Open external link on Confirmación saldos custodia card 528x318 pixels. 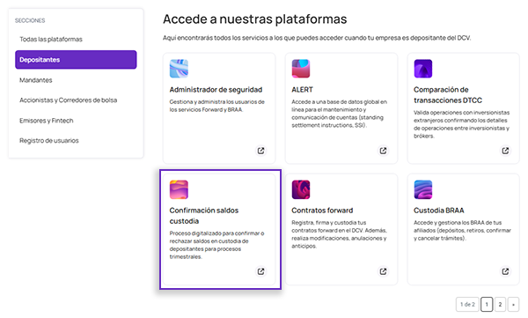click(x=261, y=271)
